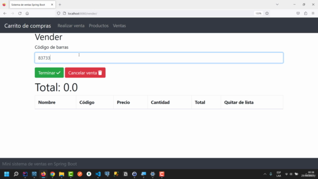Viewport: 318px width, 179px height.
Task: Open the Windows Start menu
Action: pos(6,174)
